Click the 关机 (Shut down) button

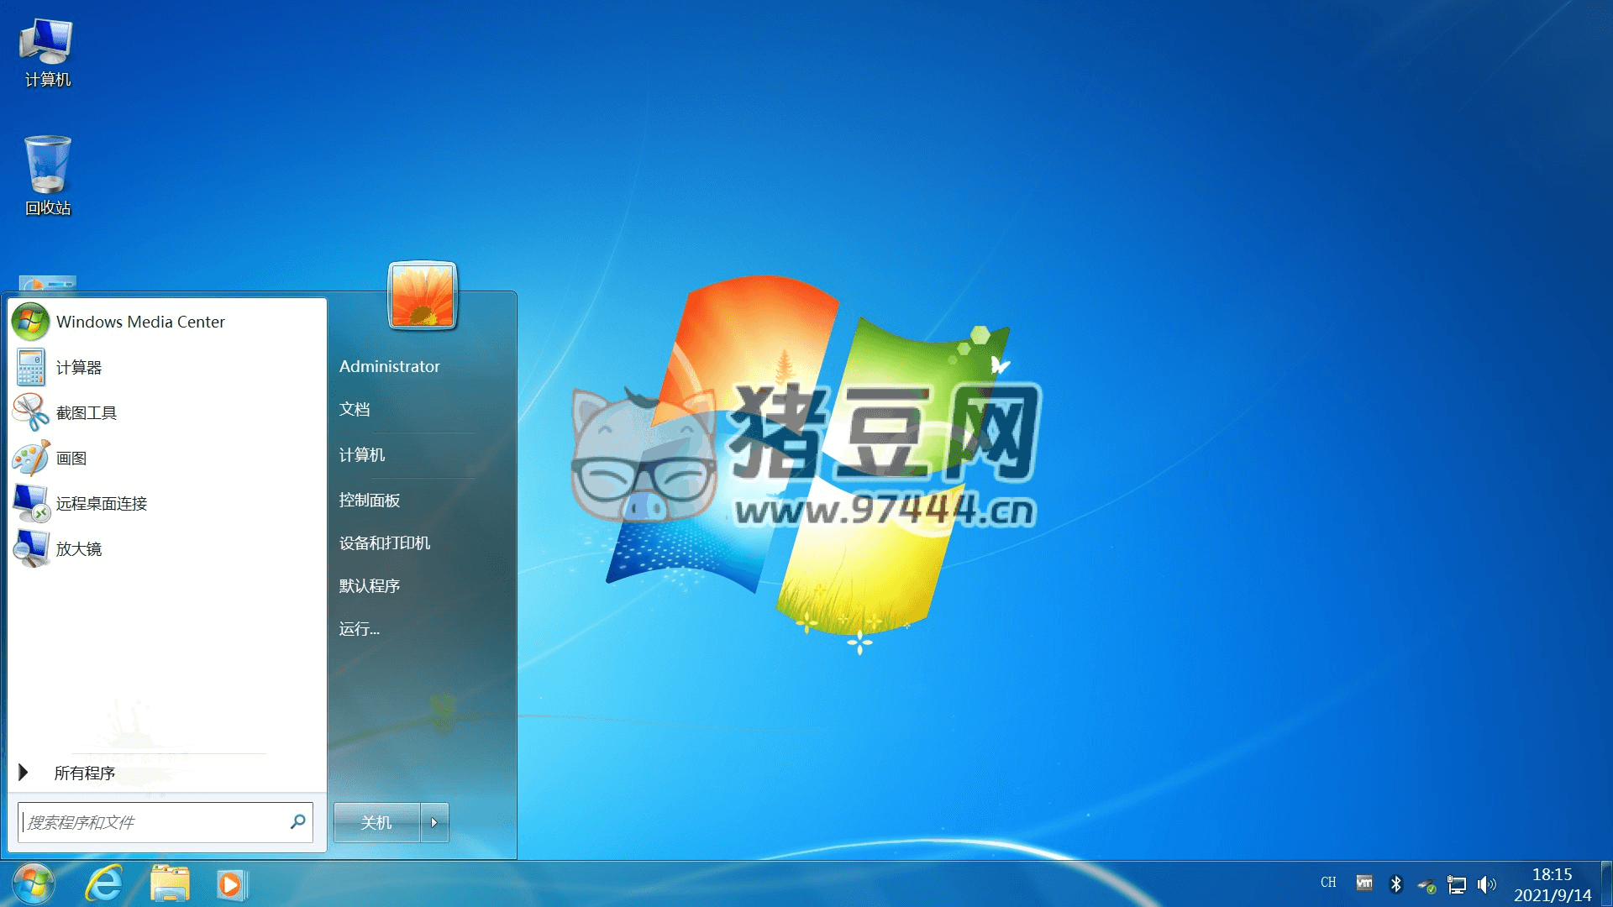click(377, 822)
